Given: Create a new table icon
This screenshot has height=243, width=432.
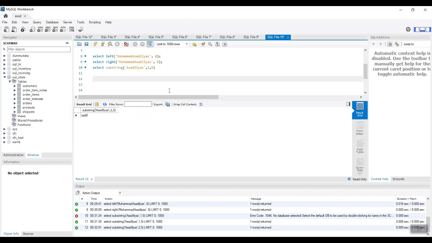Looking at the screenshot, I should 40,30.
